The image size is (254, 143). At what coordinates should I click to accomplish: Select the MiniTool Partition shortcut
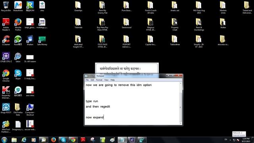click(6, 127)
